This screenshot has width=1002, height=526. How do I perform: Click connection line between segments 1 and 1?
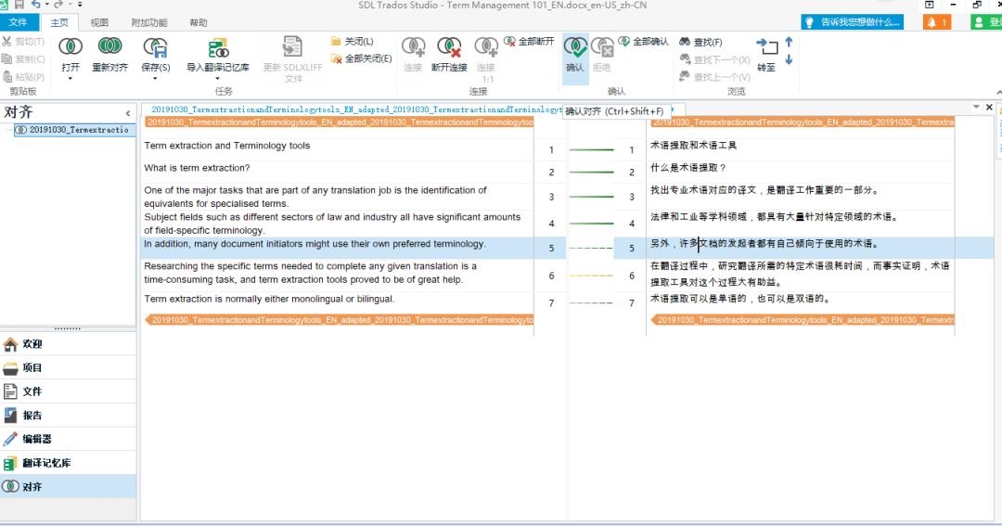pos(590,149)
